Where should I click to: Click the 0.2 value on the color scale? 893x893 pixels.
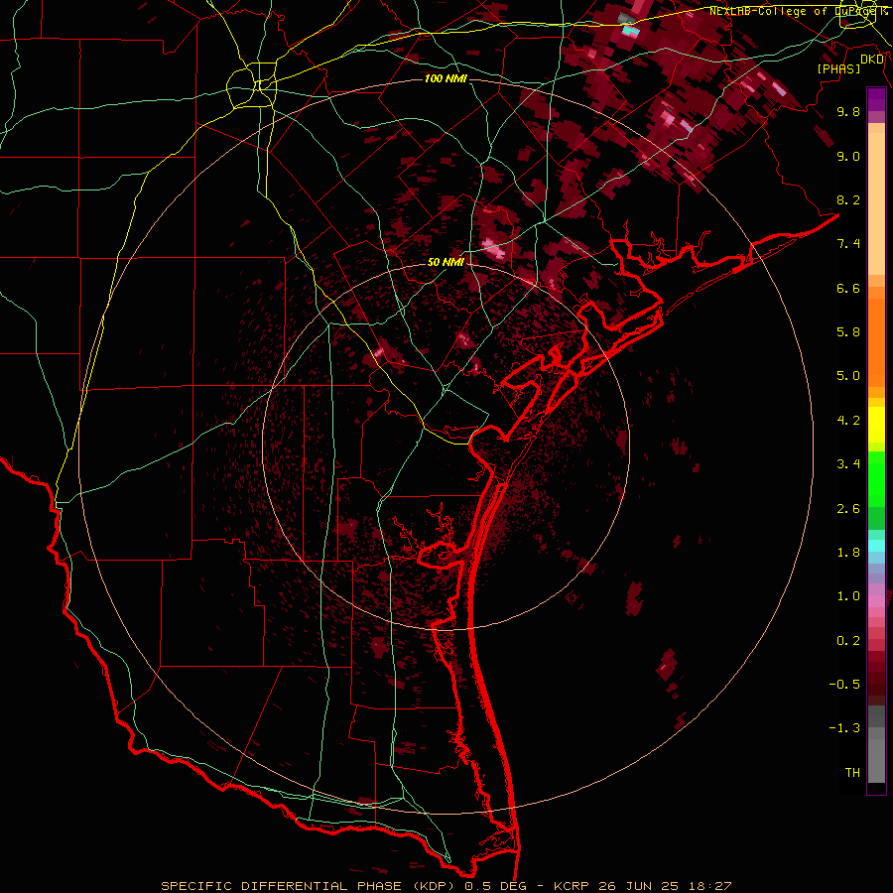point(848,641)
